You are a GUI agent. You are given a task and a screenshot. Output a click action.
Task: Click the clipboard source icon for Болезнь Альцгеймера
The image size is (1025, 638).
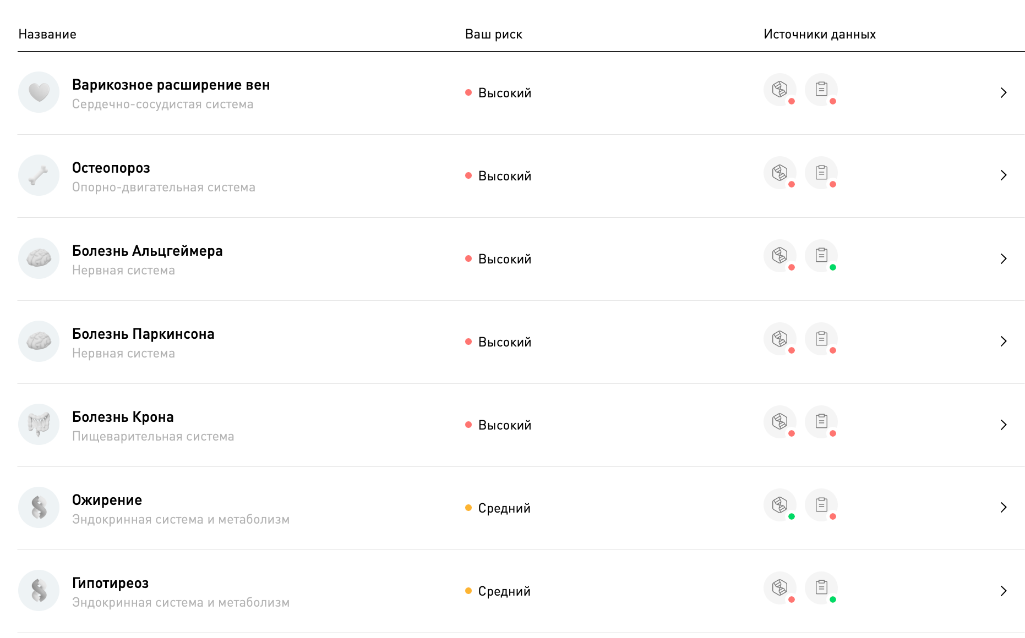tap(821, 256)
